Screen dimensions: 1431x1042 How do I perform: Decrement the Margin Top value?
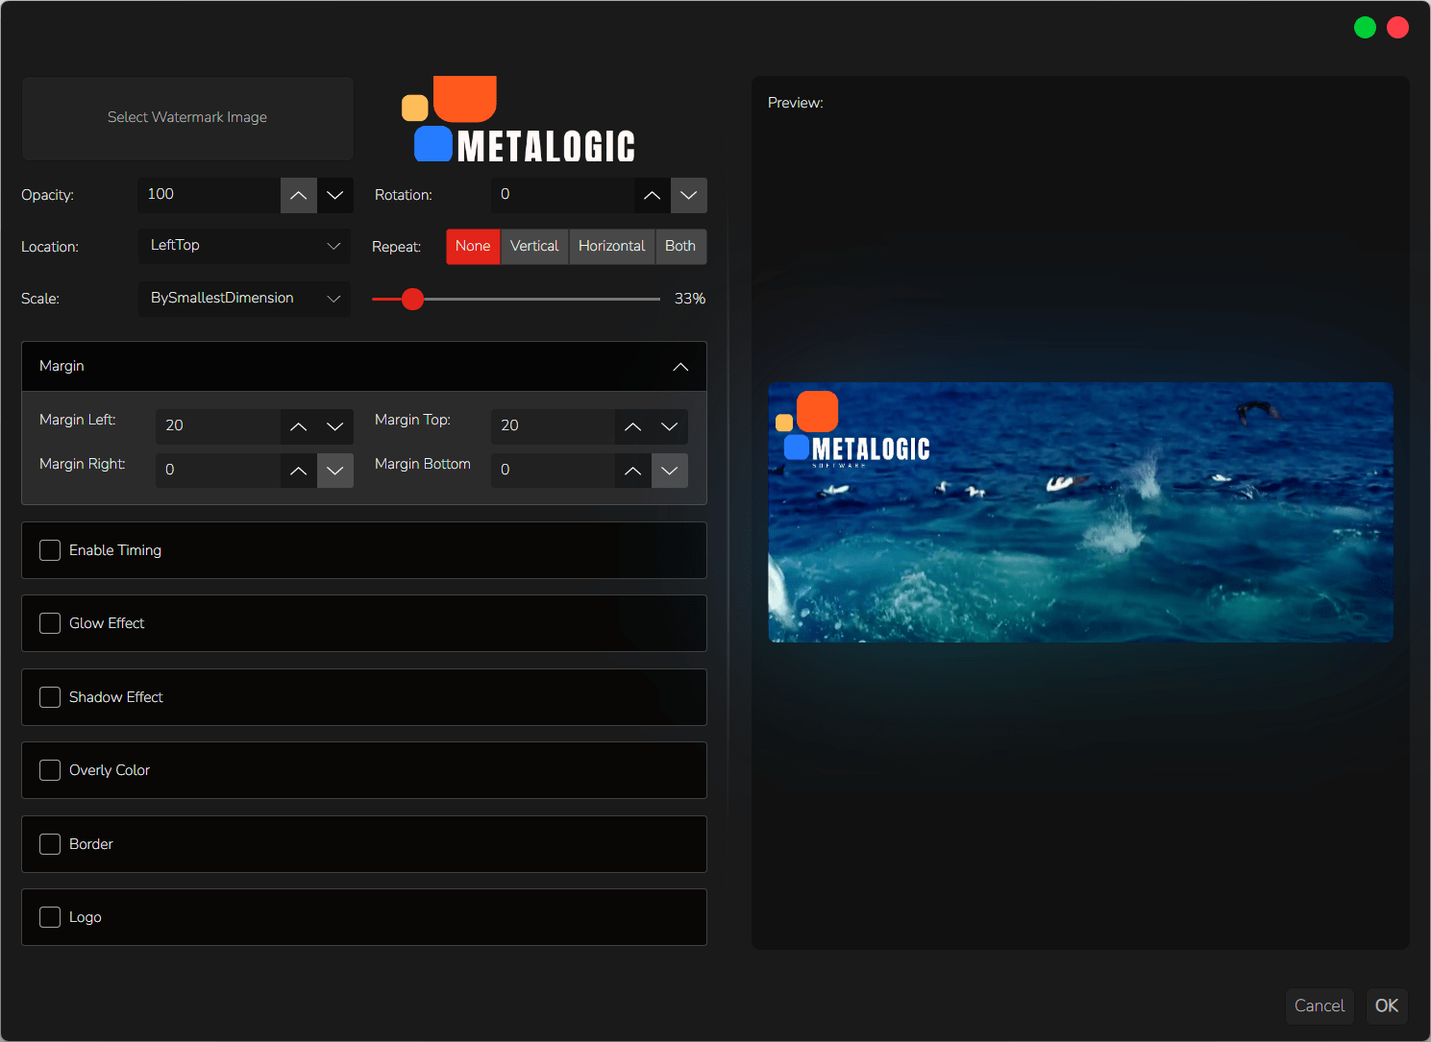[670, 426]
